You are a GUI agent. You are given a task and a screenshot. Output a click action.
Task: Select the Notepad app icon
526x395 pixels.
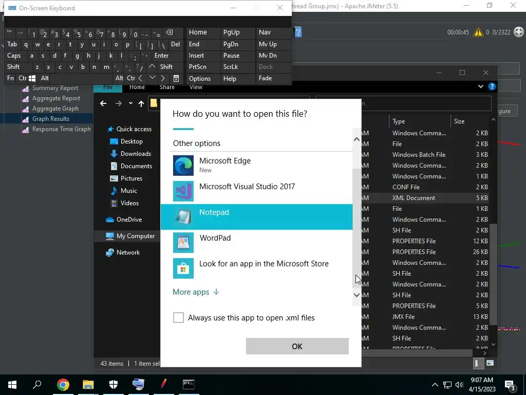click(183, 217)
